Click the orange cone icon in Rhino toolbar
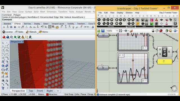The image size is (180, 101). click(23, 37)
